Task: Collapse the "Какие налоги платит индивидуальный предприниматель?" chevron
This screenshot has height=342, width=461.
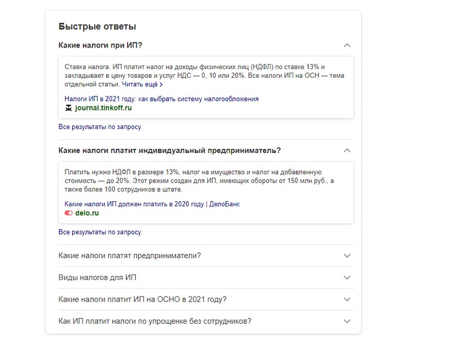Action: [x=347, y=151]
